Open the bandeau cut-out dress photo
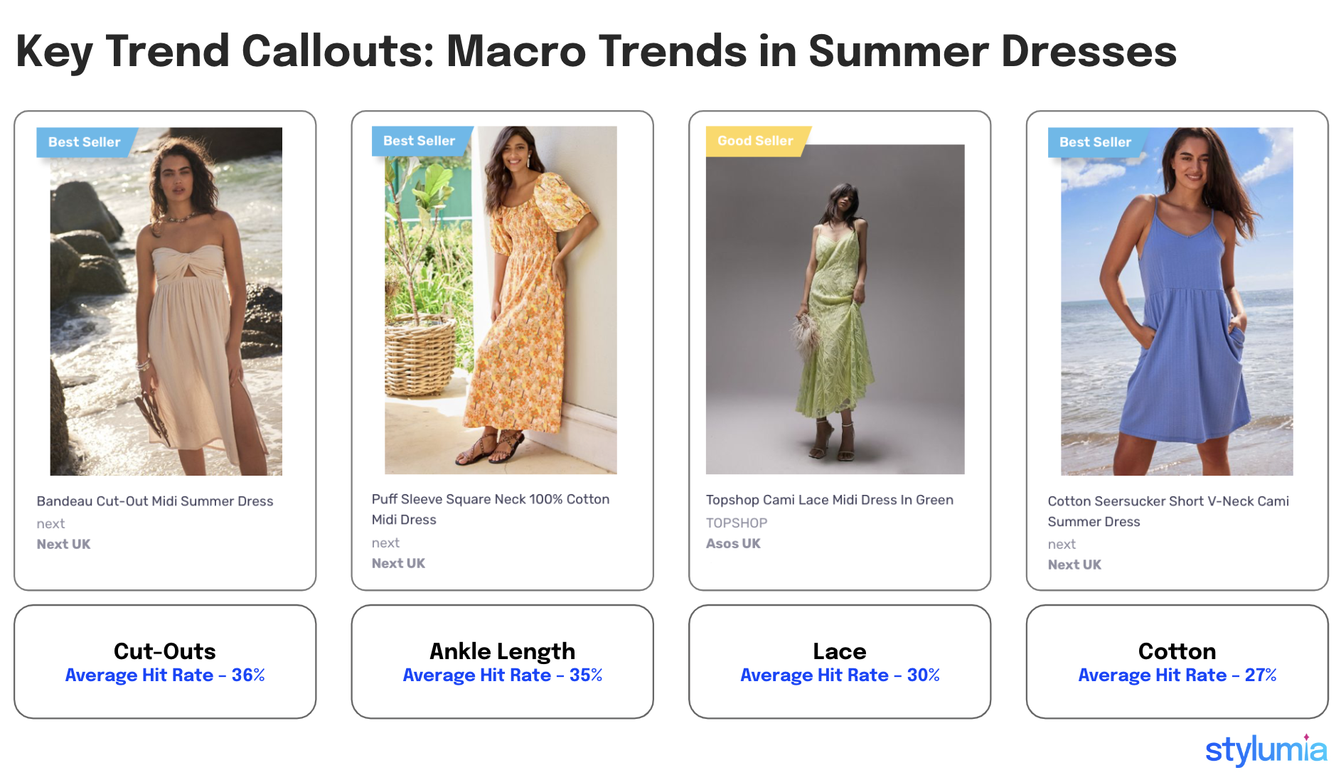The width and height of the screenshot is (1341, 775). (x=166, y=313)
